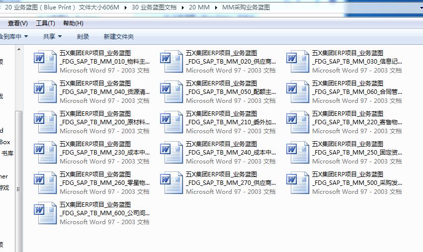The height and width of the screenshot is (252, 423).
Task: Click file name text _FDG_SAP_TB_MM_260_零星物...
Action: 105,182
